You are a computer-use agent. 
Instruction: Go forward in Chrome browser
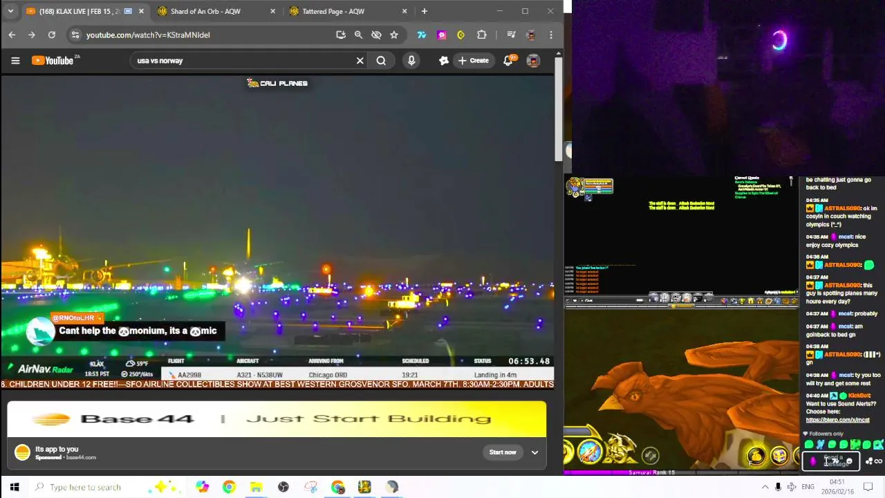pyautogui.click(x=31, y=35)
